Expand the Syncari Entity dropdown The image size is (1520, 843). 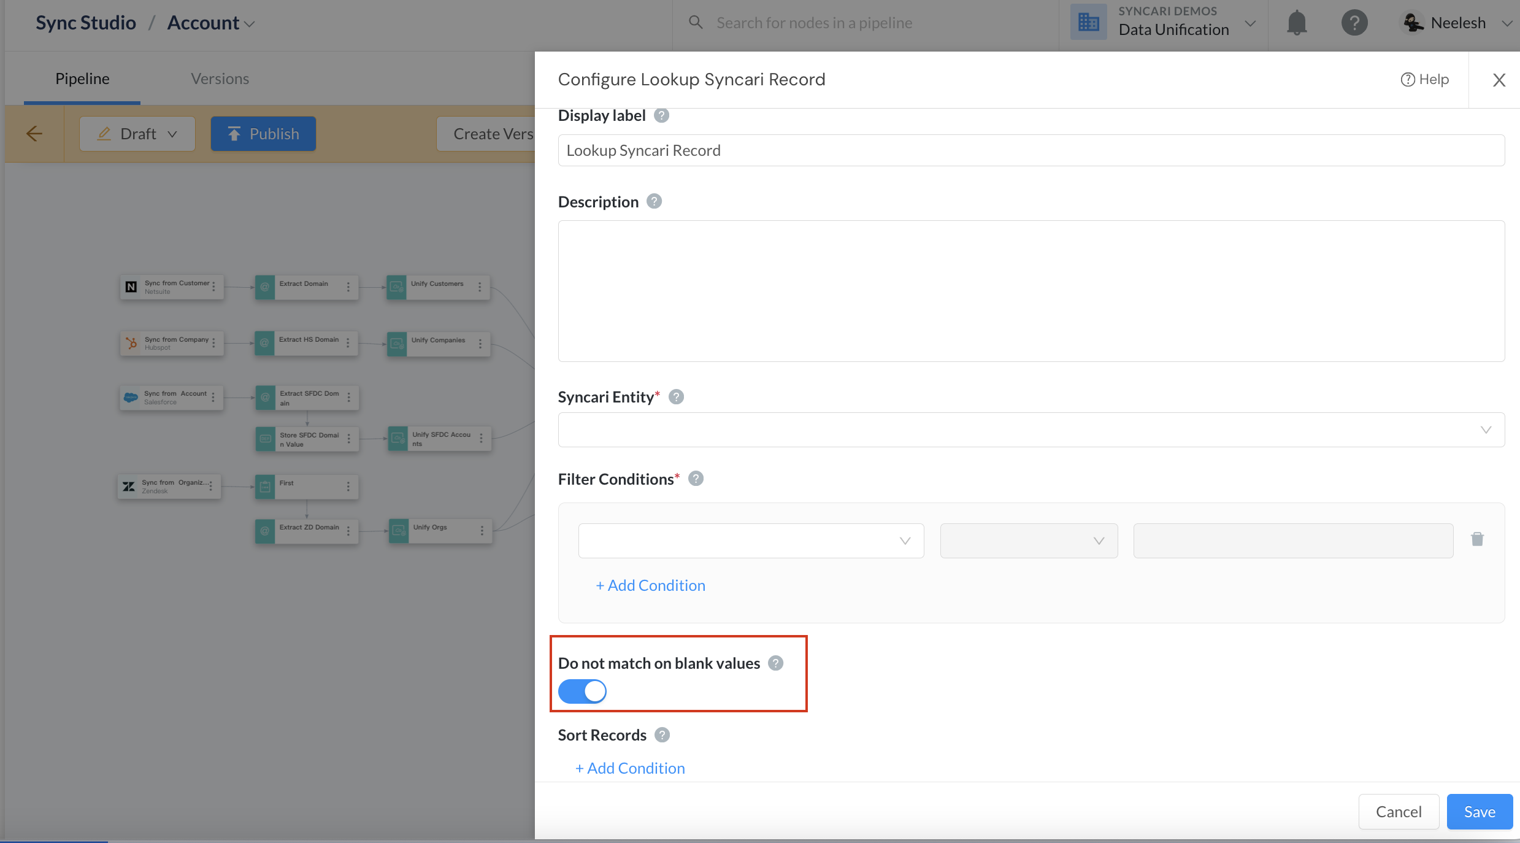pos(1031,429)
